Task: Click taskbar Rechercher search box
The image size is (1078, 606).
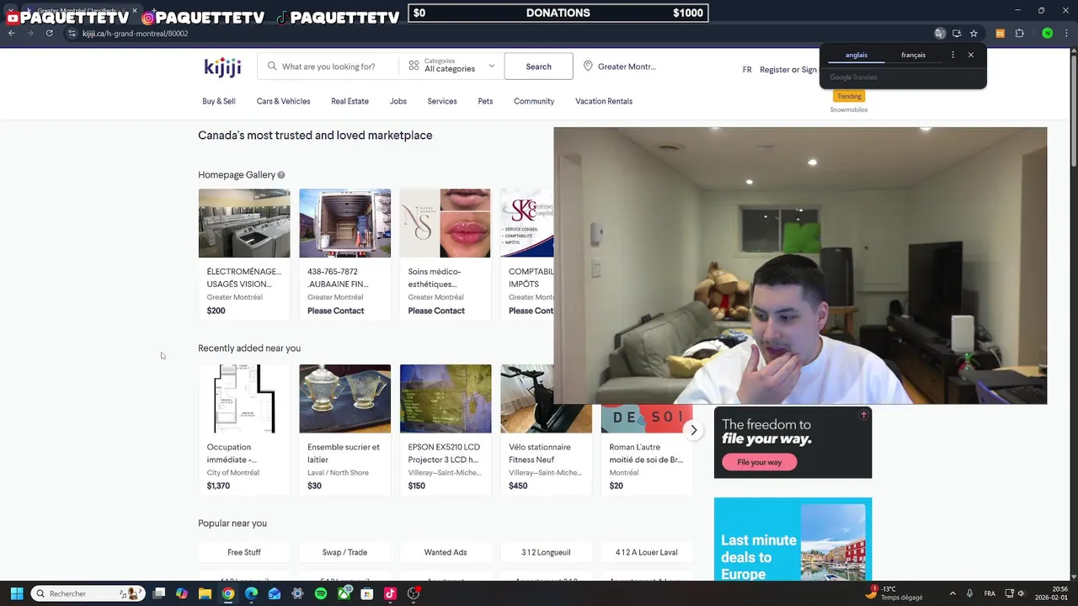Action: (88, 593)
